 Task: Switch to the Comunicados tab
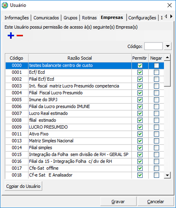46,18
